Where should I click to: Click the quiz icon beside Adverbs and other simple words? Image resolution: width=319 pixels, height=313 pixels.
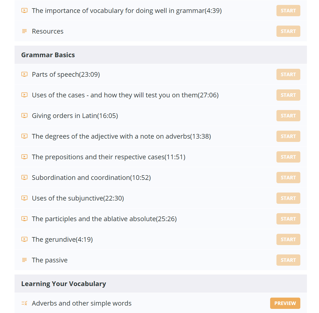24,303
